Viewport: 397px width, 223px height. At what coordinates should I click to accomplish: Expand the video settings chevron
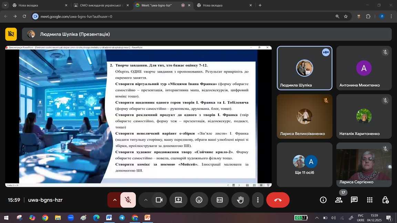click(x=146, y=200)
